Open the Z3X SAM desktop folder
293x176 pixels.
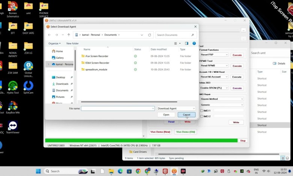coord(13,68)
